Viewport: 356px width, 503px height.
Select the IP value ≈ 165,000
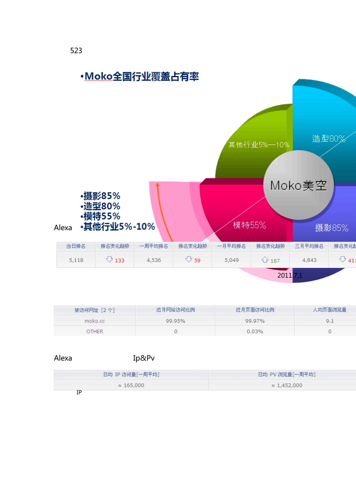[x=131, y=385]
